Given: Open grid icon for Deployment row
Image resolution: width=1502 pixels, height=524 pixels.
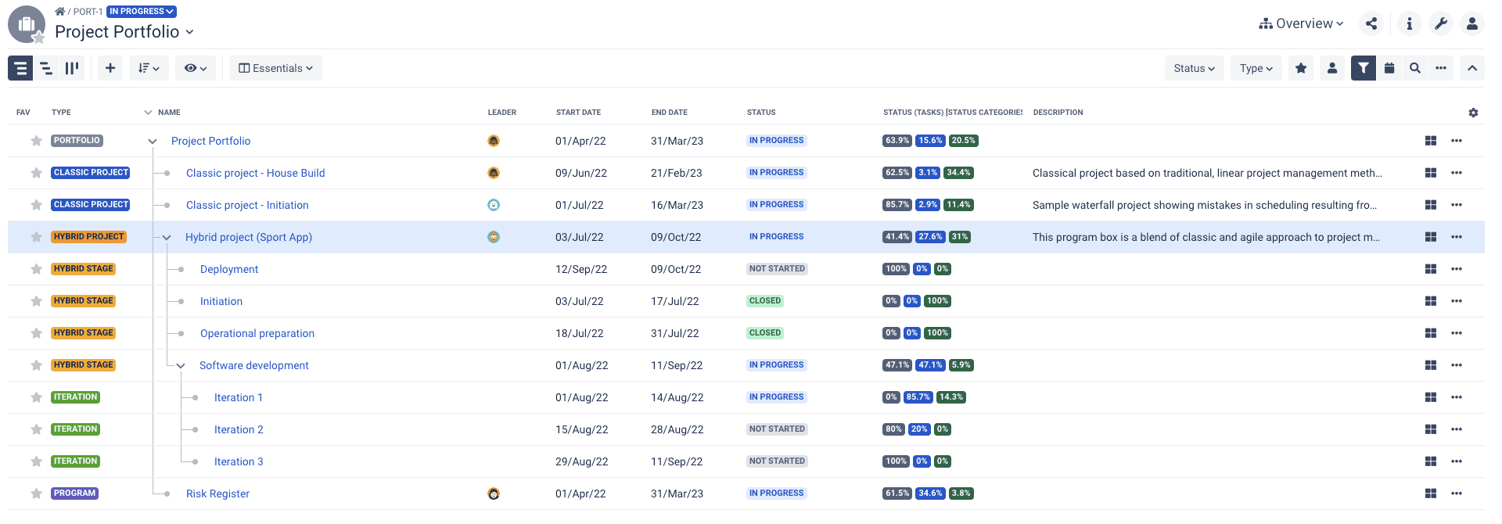Looking at the screenshot, I should click(x=1431, y=269).
